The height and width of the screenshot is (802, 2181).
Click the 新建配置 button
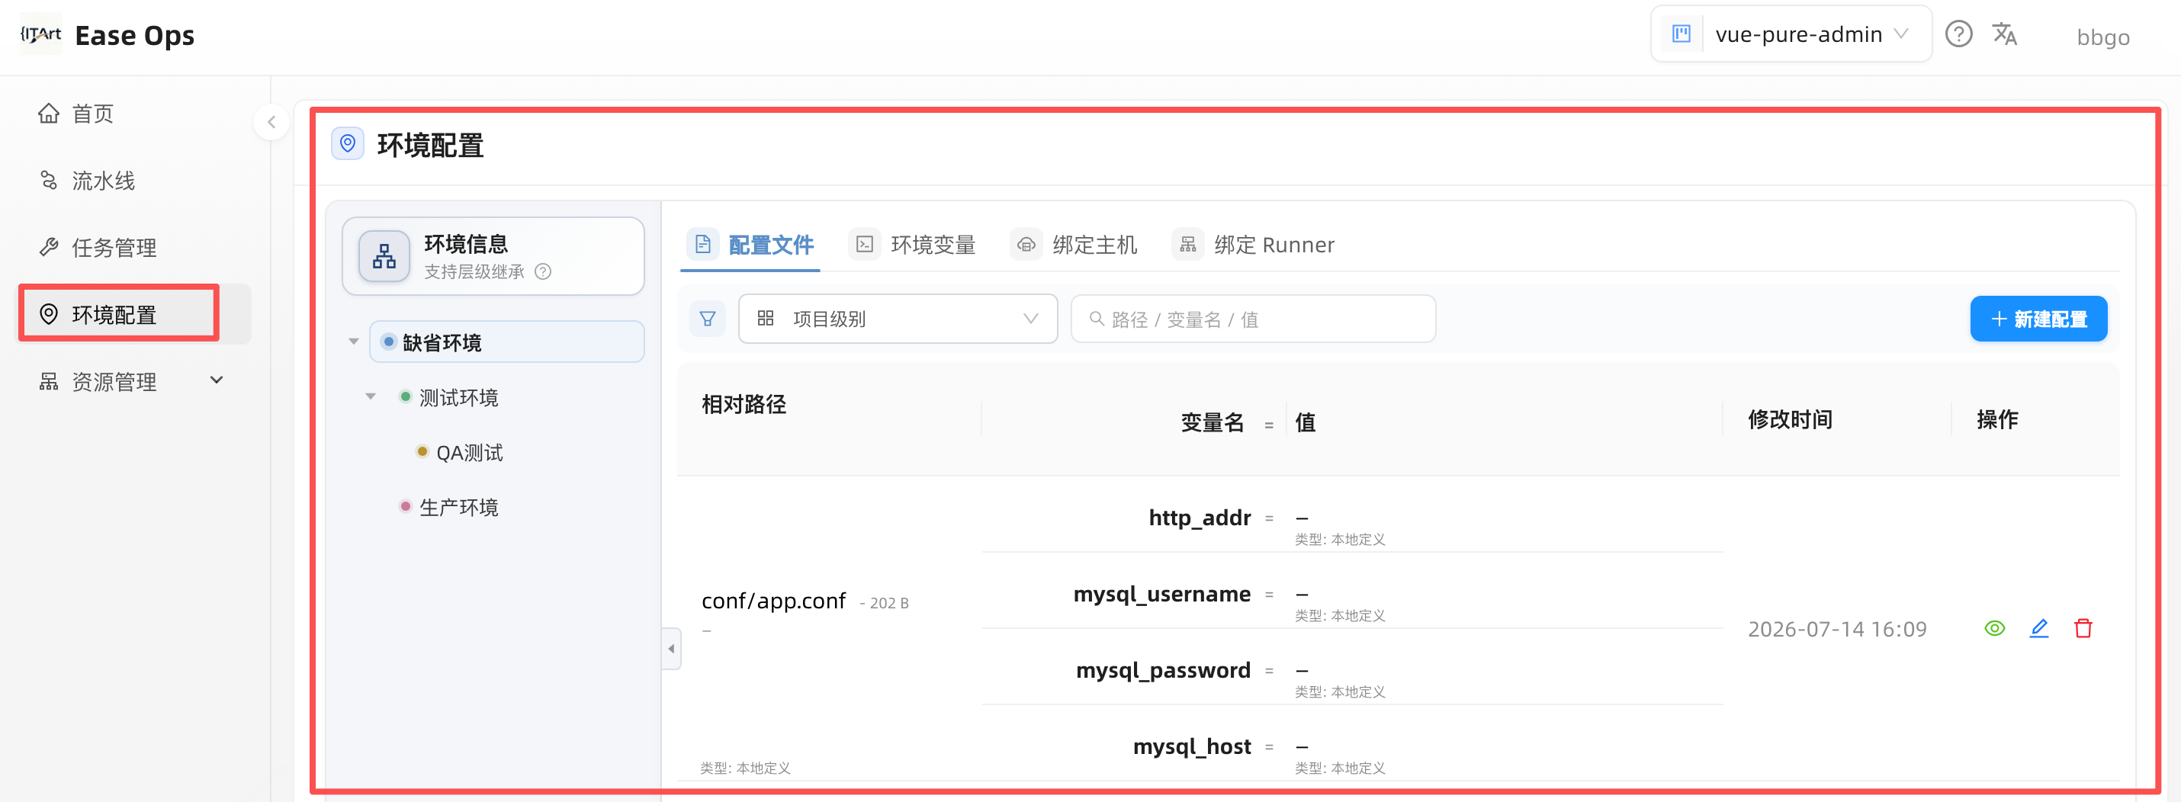tap(2038, 319)
